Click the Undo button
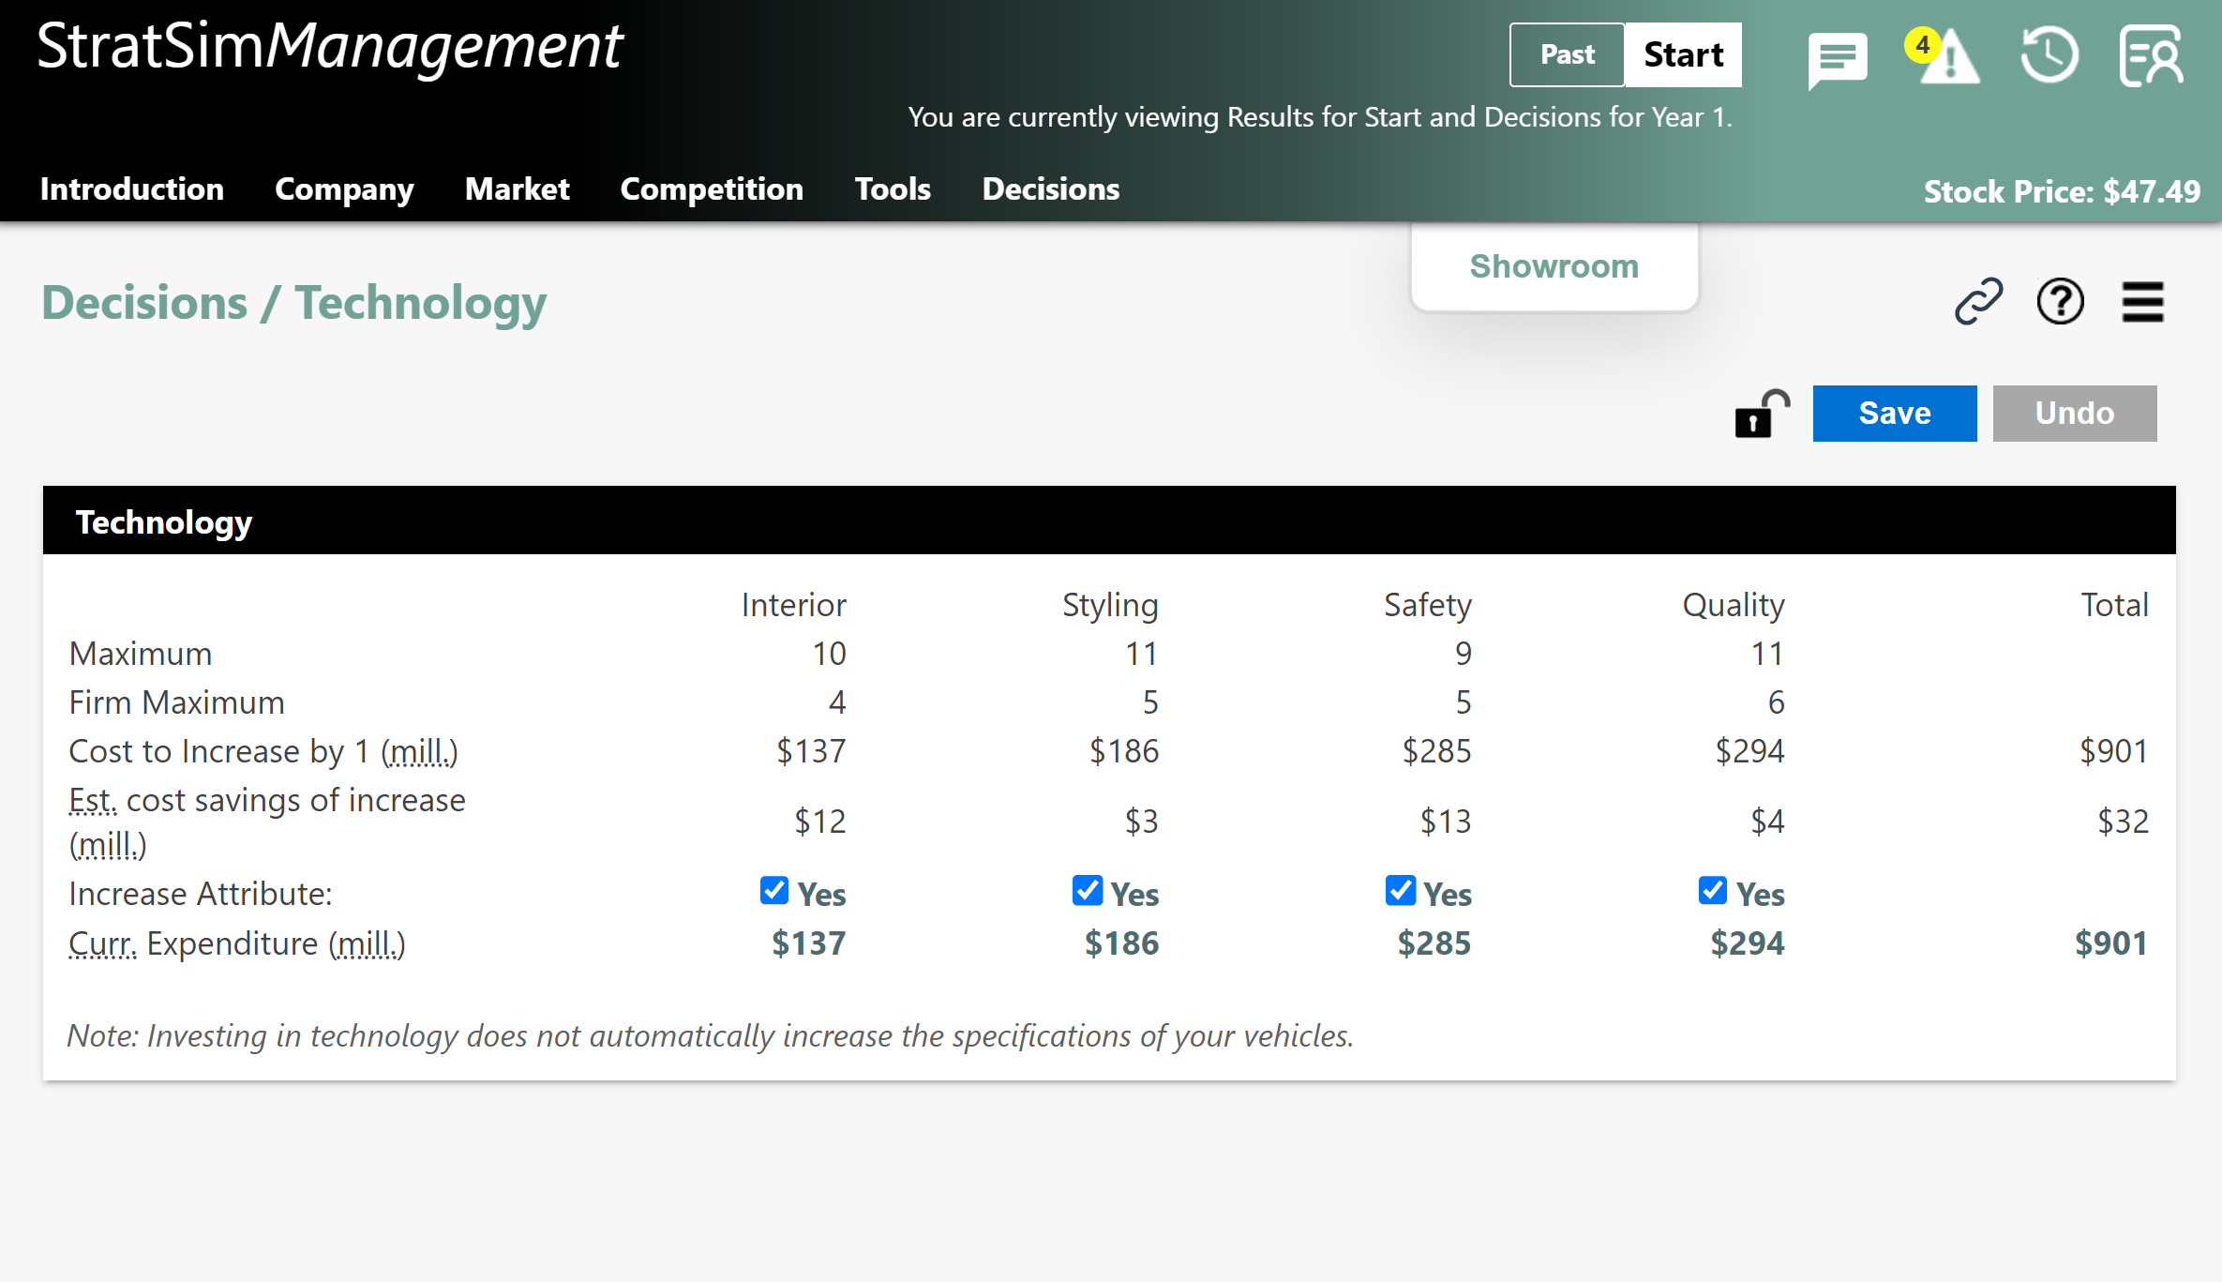 click(2074, 413)
